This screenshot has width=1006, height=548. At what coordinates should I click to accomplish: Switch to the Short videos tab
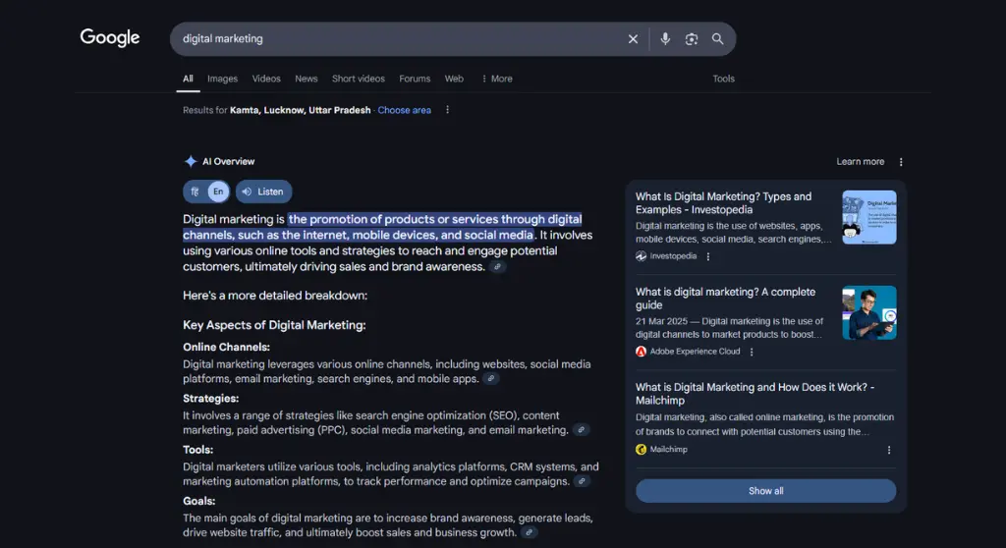pos(358,79)
